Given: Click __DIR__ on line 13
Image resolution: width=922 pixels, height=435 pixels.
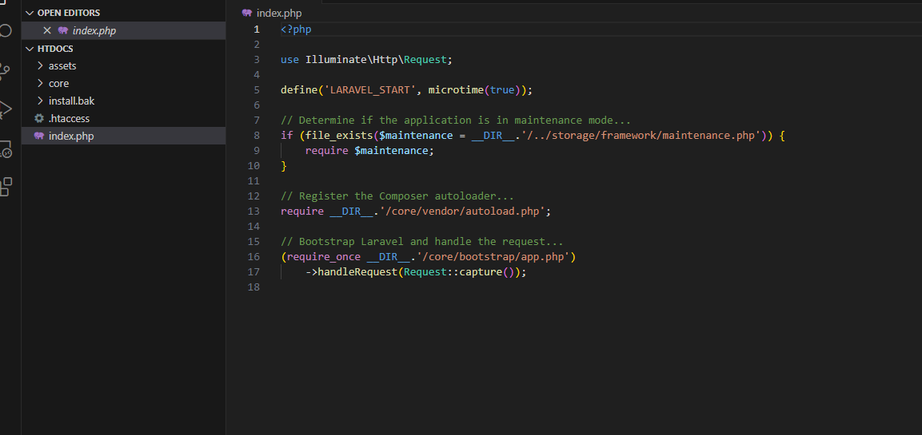Looking at the screenshot, I should coord(352,212).
